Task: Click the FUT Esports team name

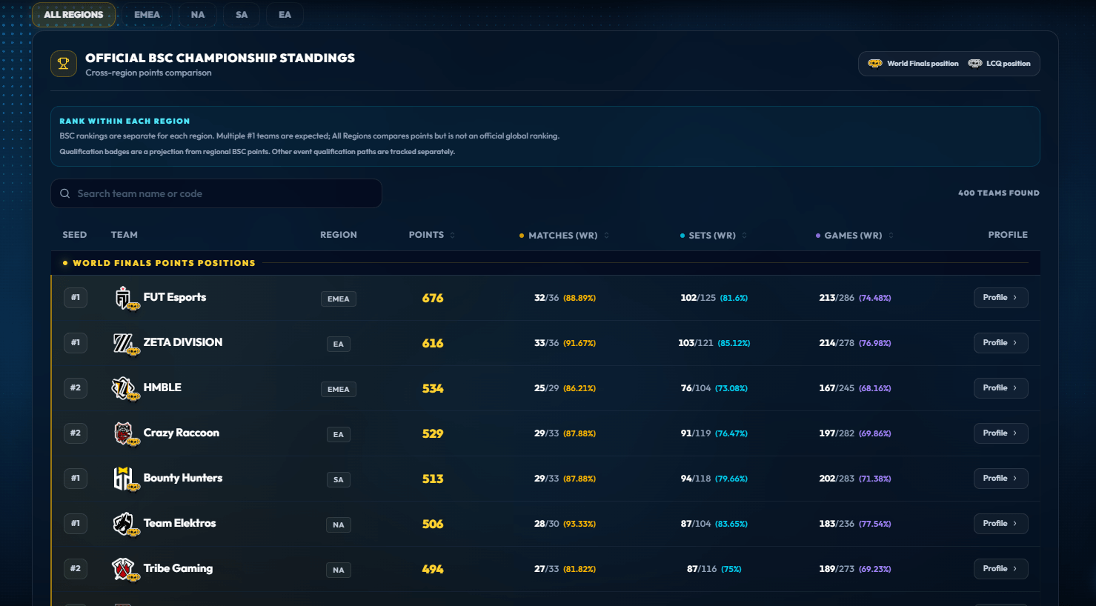Action: click(x=175, y=297)
